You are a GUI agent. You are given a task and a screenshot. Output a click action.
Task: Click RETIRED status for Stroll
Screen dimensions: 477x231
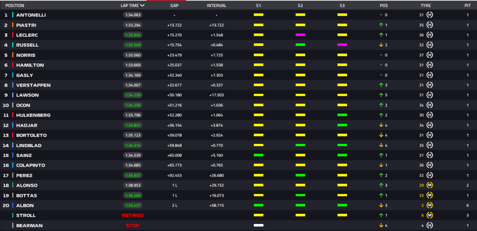133,216
